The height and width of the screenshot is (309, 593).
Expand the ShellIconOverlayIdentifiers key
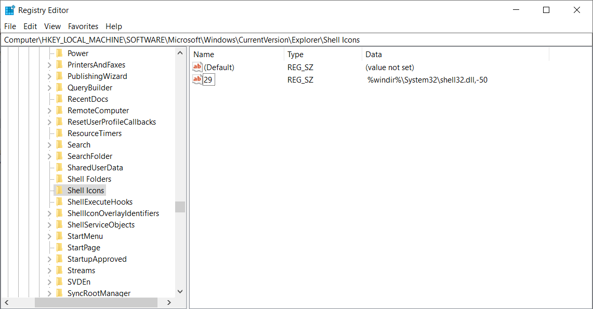(x=49, y=213)
